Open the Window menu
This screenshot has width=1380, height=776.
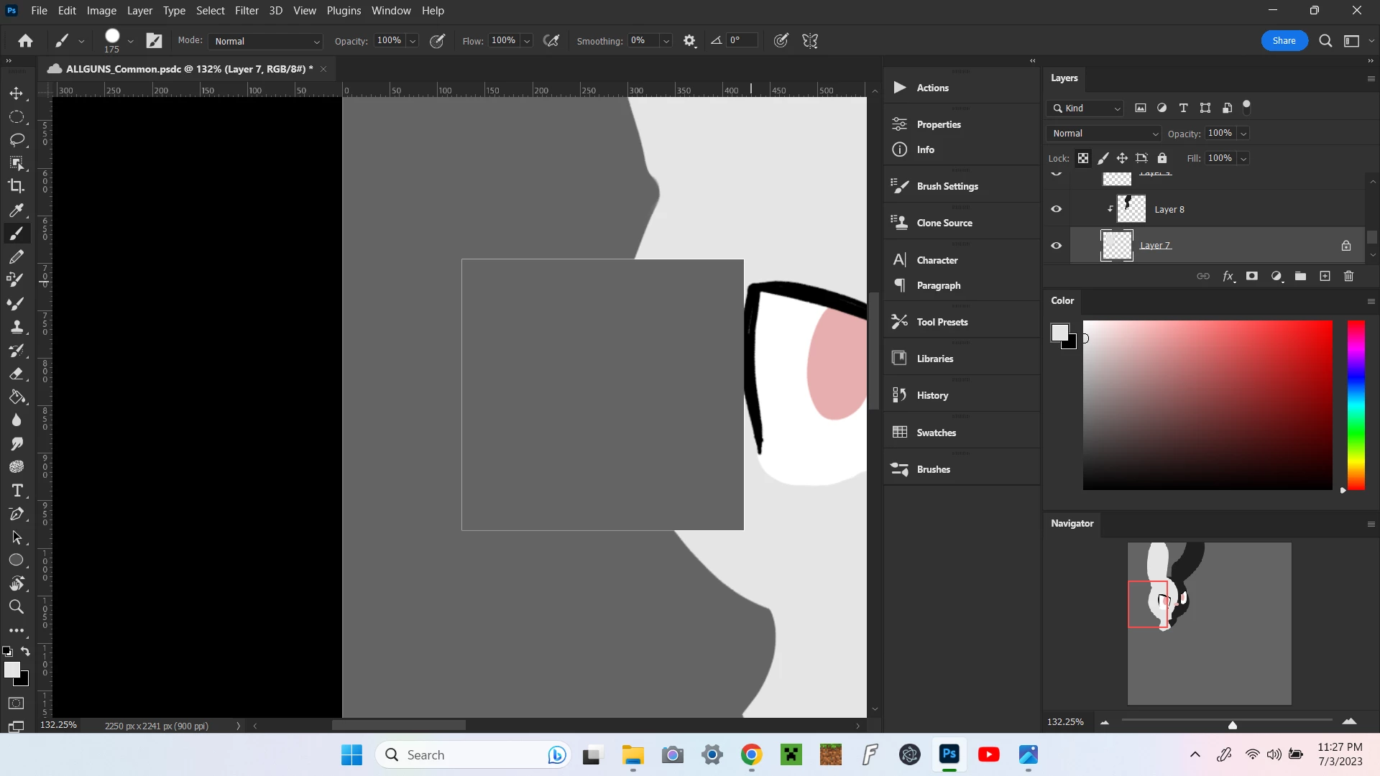coord(391,11)
